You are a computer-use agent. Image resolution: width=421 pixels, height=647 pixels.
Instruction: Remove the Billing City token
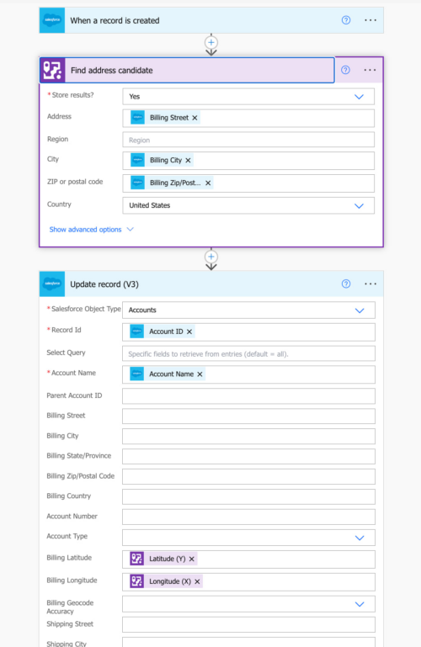coord(188,160)
